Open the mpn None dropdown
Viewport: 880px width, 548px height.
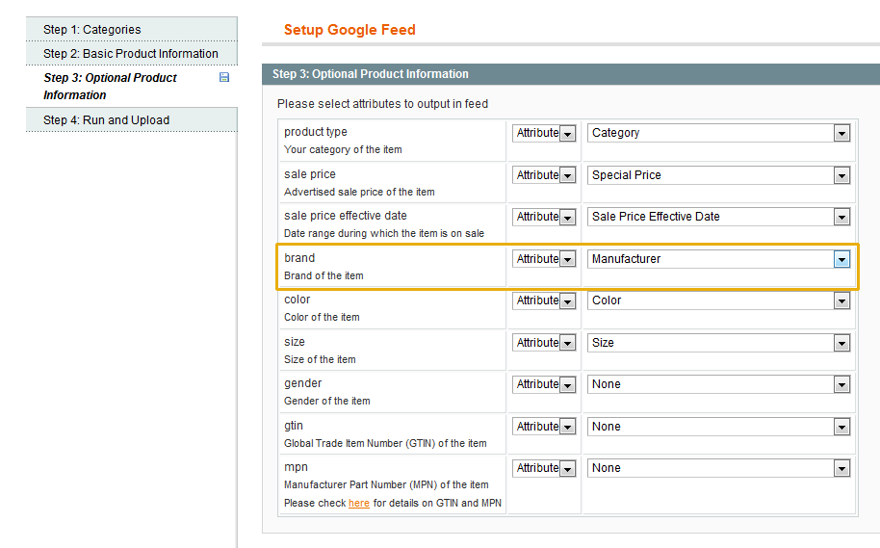tap(718, 468)
